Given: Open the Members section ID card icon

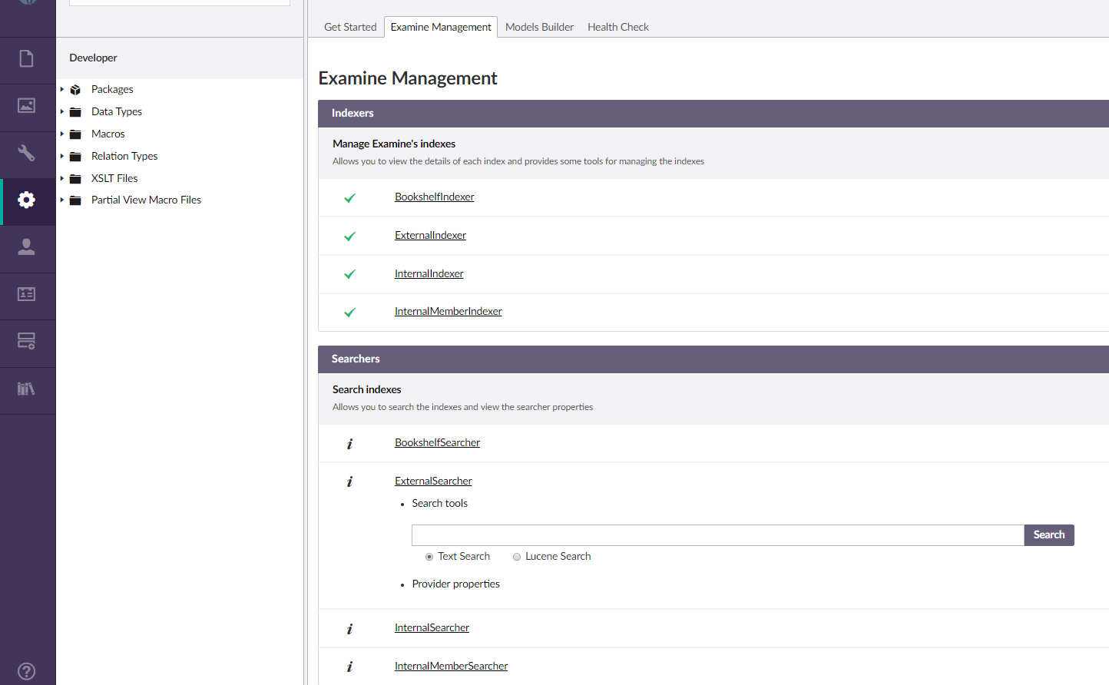Looking at the screenshot, I should 27,294.
